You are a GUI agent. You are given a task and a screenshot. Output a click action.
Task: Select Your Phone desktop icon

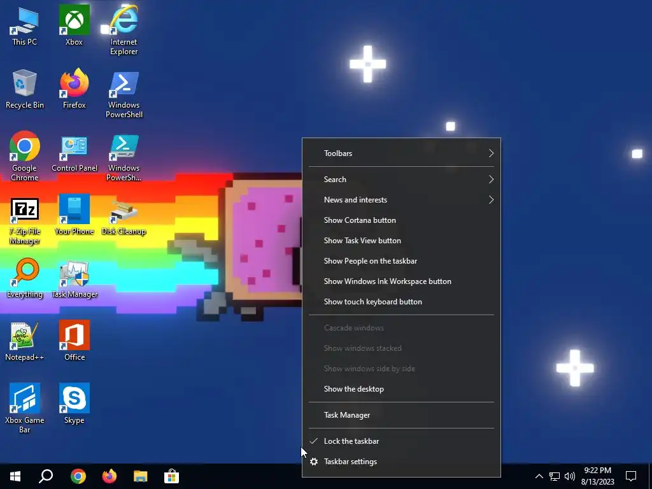(x=74, y=215)
